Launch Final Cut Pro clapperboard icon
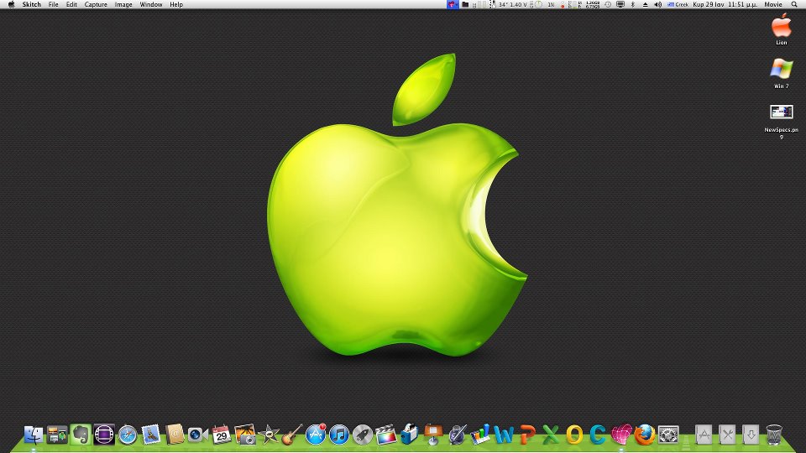806x453 pixels. point(386,435)
